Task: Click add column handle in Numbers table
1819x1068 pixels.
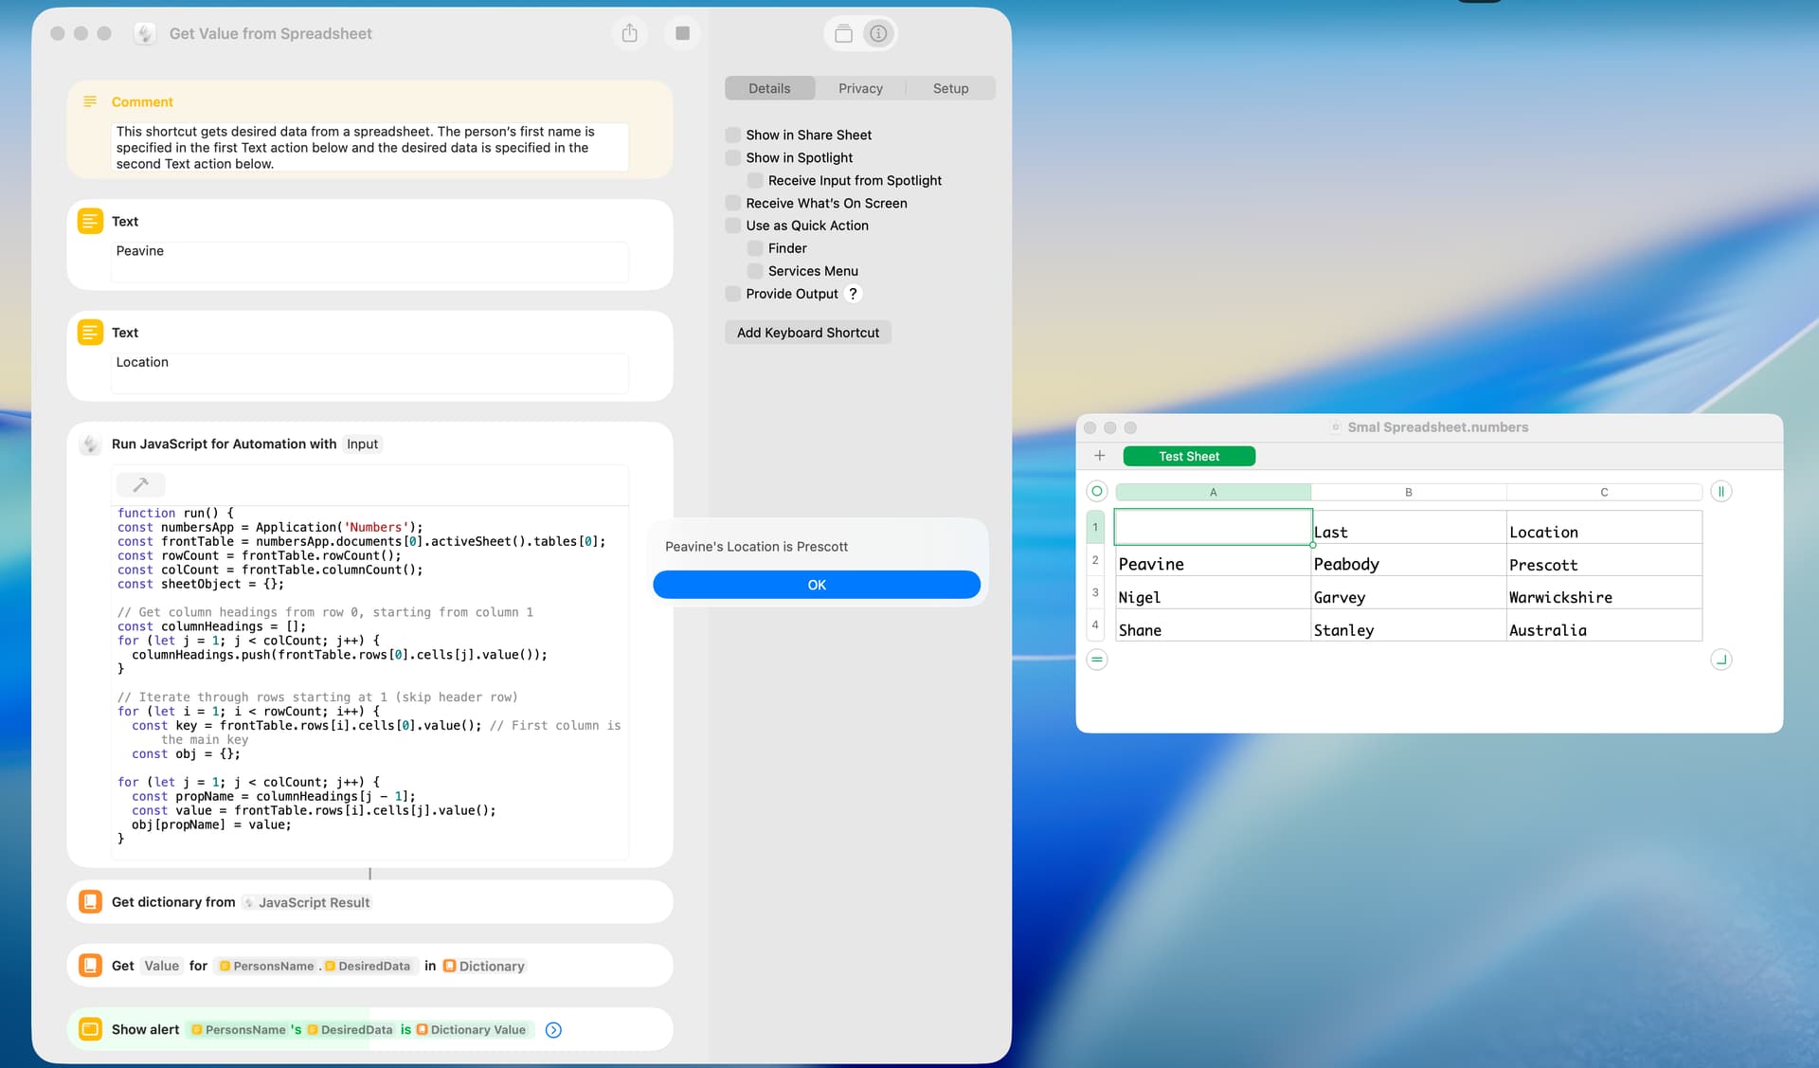Action: coord(1720,492)
